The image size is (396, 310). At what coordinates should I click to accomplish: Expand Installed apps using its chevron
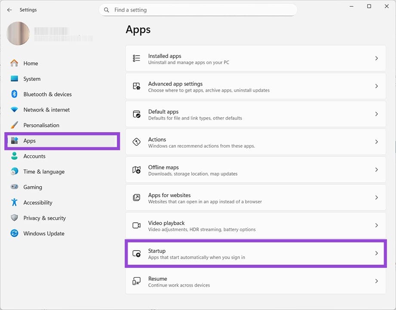pyautogui.click(x=376, y=59)
